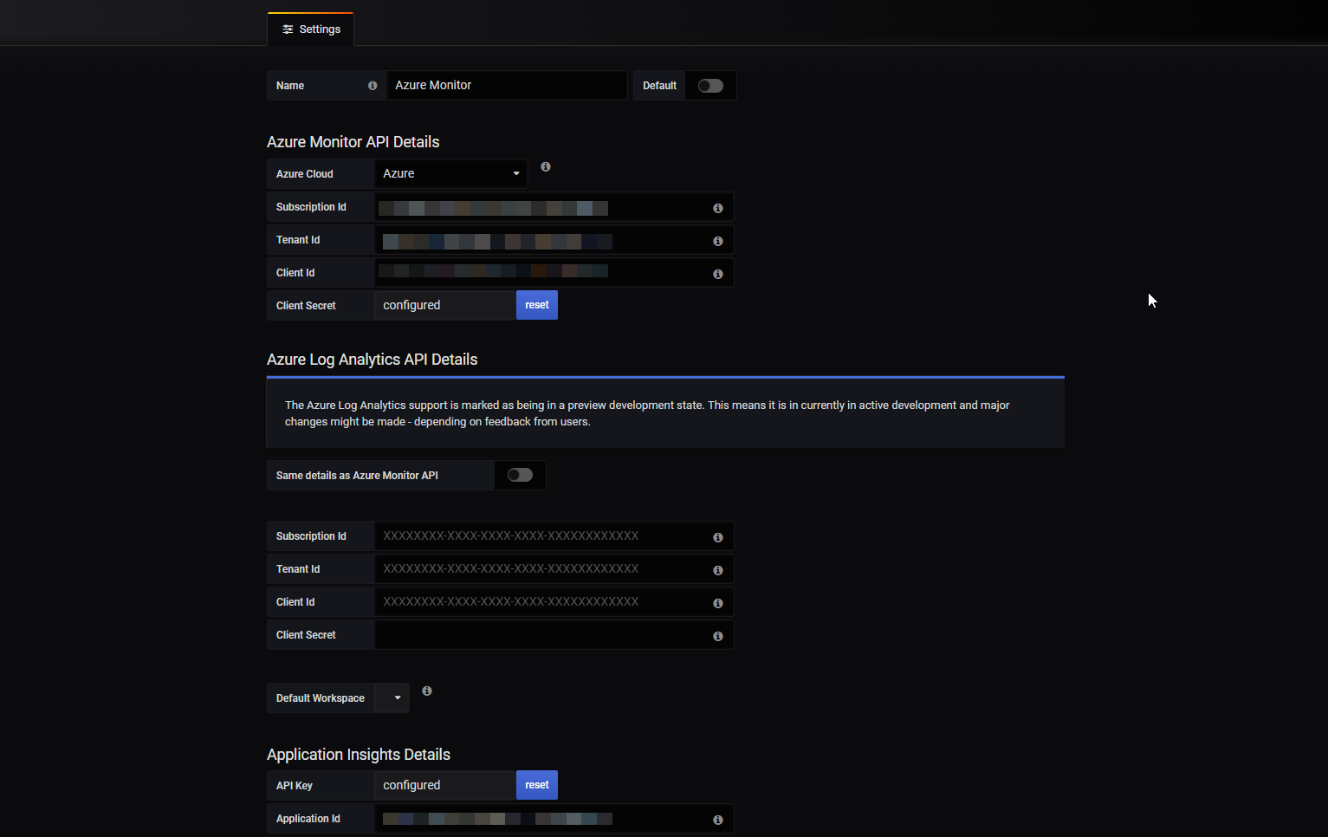Click info icon in Log Analytics Subscription Id row
This screenshot has width=1328, height=837.
click(718, 537)
